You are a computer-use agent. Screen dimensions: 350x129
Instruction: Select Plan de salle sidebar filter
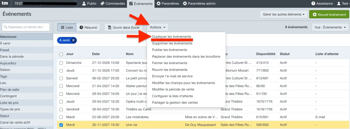click(26, 90)
